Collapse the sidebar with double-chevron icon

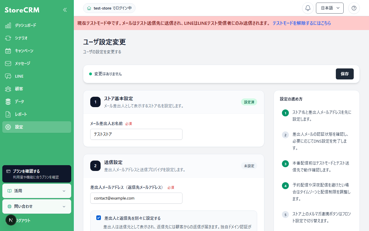click(65, 10)
